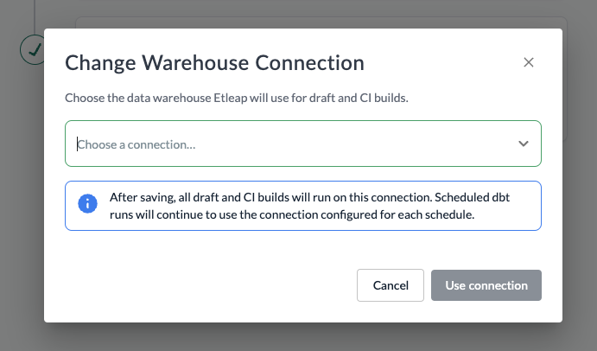Focus the connection search input placeholder text
Viewport: 597px width, 351px height.
[137, 144]
